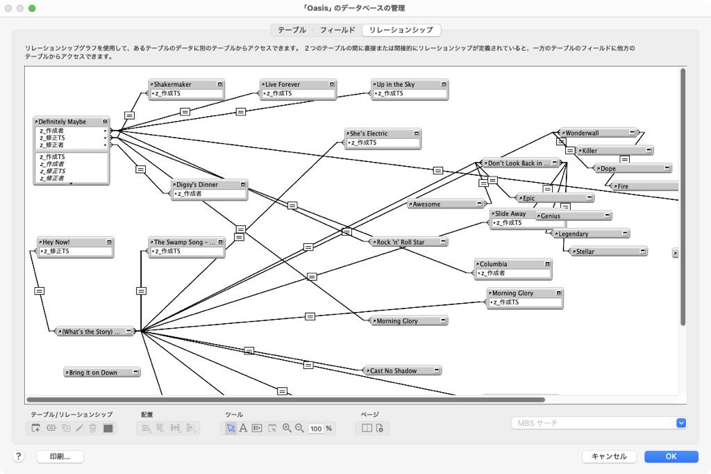Open the MBS サーチ dropdown
Image resolution: width=711 pixels, height=474 pixels.
point(681,423)
